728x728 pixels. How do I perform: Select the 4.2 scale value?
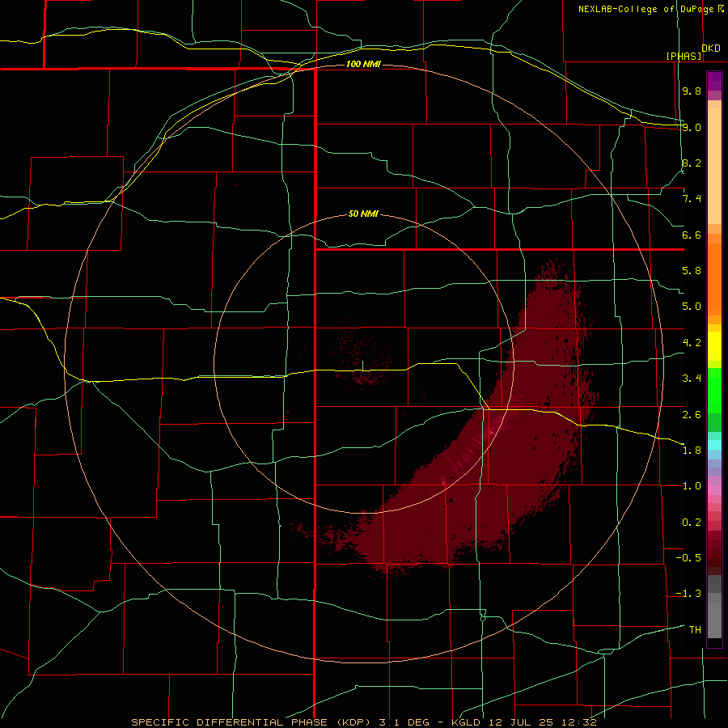(692, 343)
